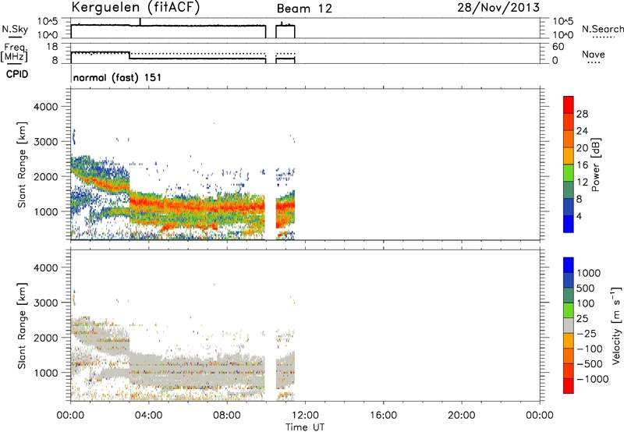Click the '1000' tick on velocity colorbar
The image size is (624, 432).
(x=589, y=273)
